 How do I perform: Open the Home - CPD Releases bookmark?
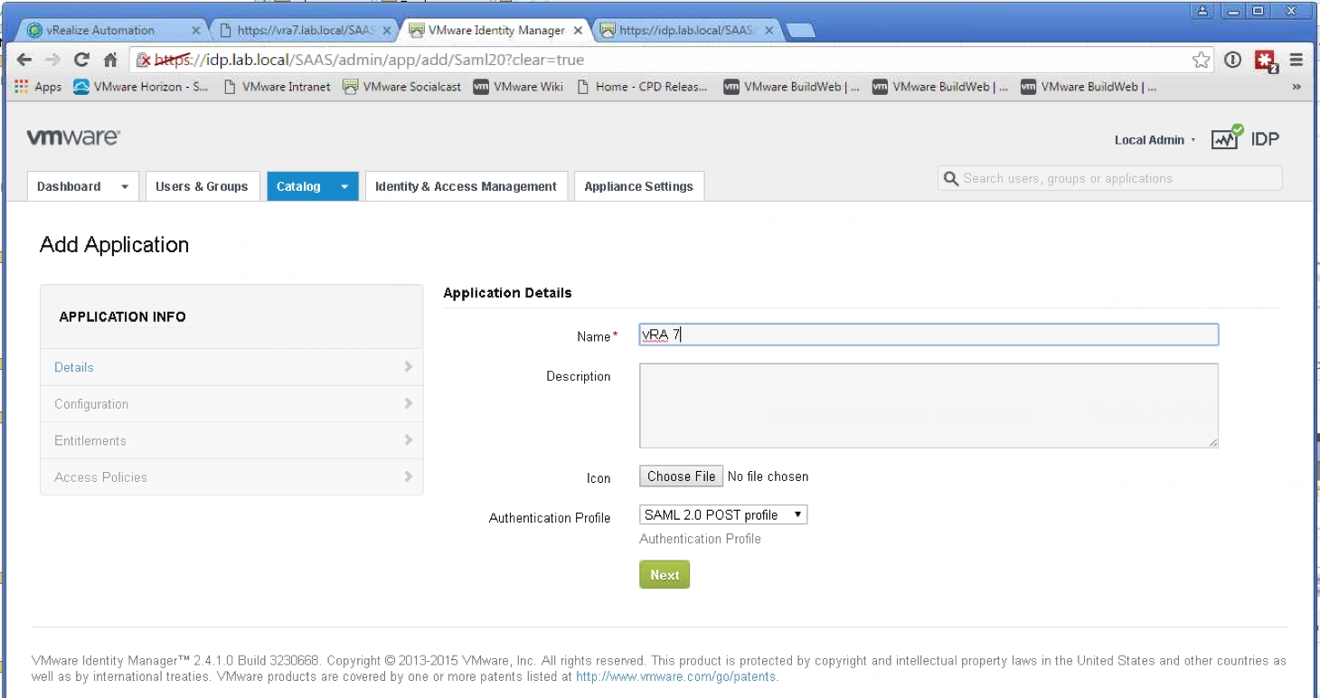click(642, 87)
